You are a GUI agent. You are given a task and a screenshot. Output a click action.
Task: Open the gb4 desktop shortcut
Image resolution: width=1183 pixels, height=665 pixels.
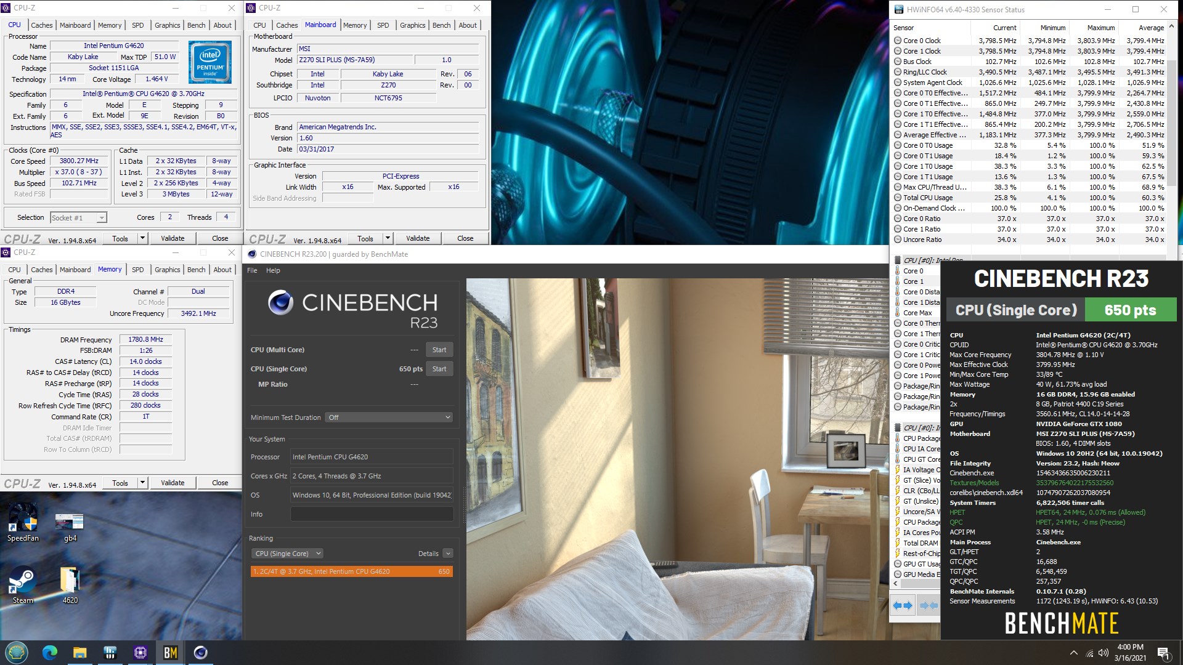click(x=70, y=526)
